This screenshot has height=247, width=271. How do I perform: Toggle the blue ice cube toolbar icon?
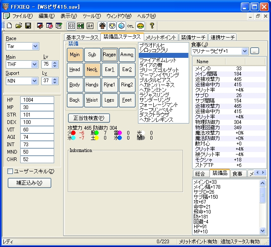121,26
